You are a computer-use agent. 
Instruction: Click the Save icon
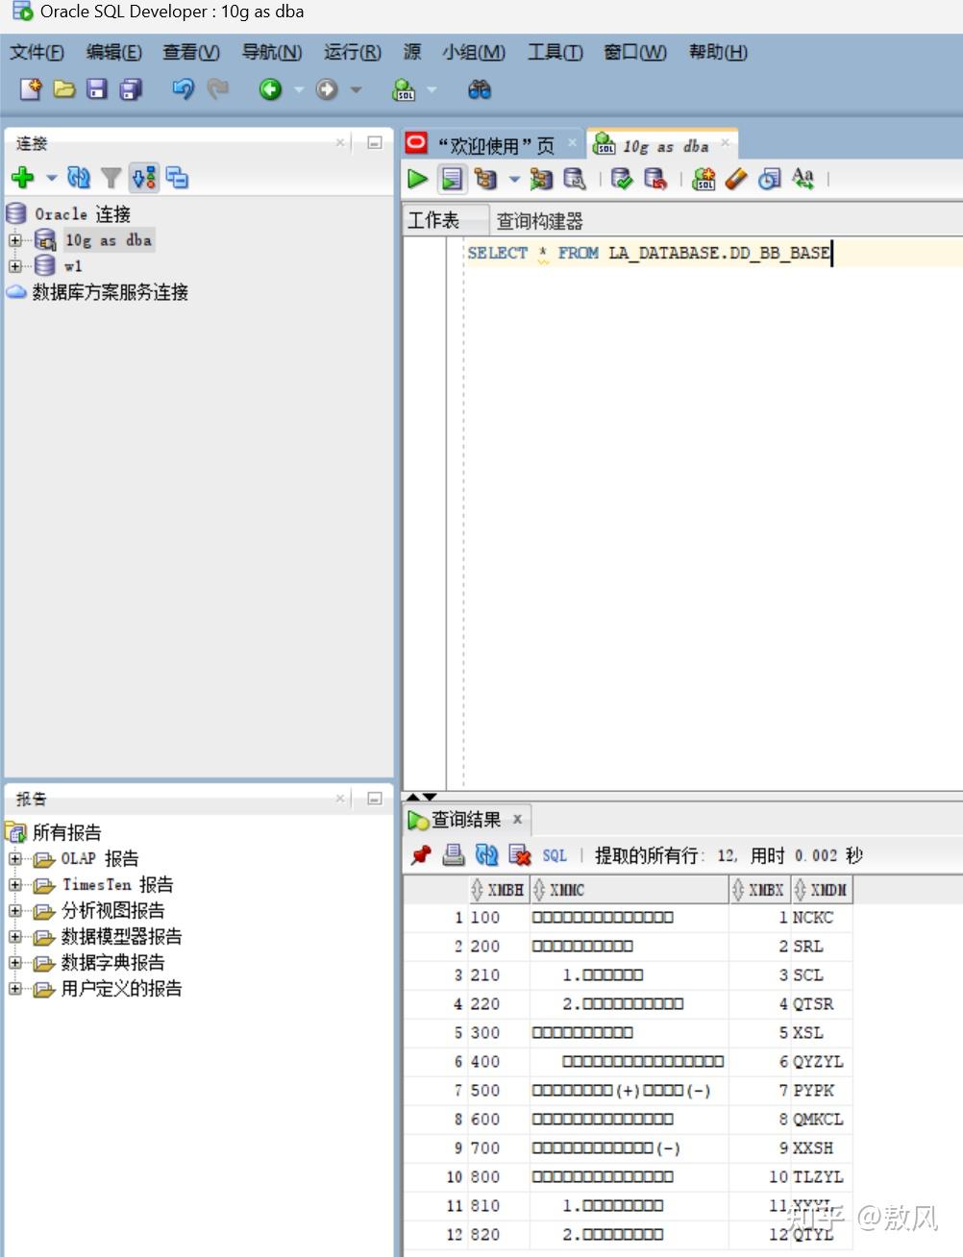pos(97,89)
